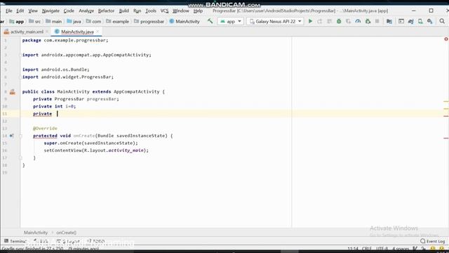Click the 11:14 cursor position in the status bar
This screenshot has width=449, height=253.
[353, 248]
